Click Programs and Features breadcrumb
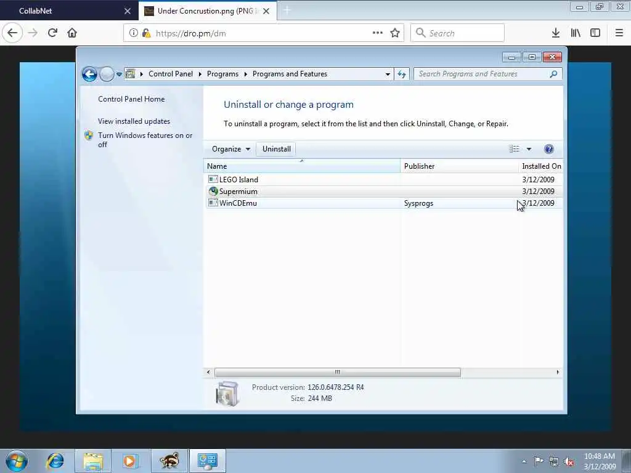The image size is (631, 473). click(x=290, y=74)
